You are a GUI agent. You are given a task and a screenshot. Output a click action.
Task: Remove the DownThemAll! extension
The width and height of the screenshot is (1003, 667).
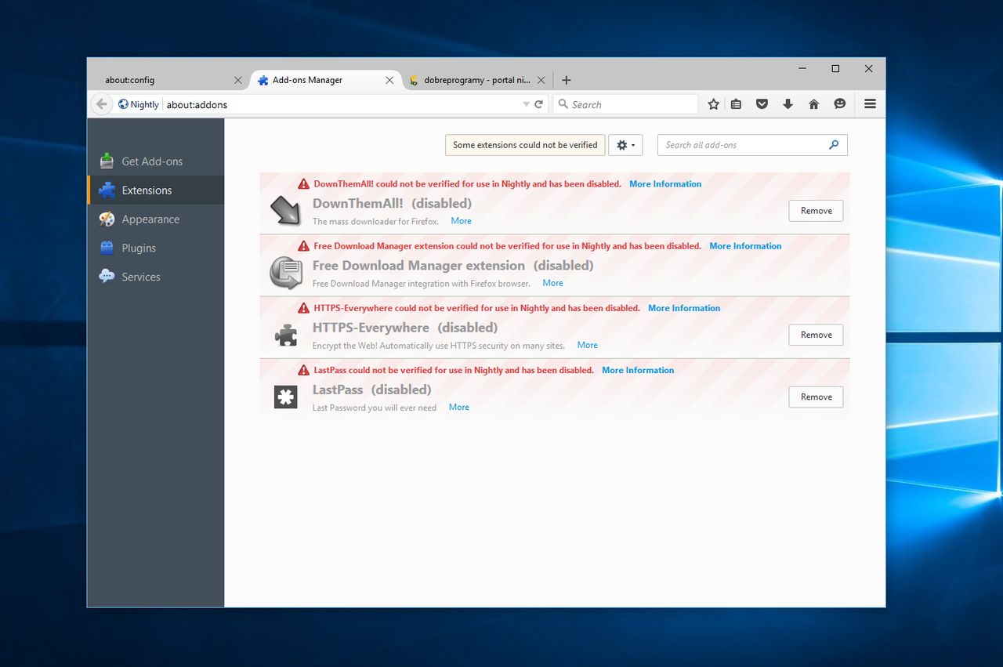(x=816, y=211)
